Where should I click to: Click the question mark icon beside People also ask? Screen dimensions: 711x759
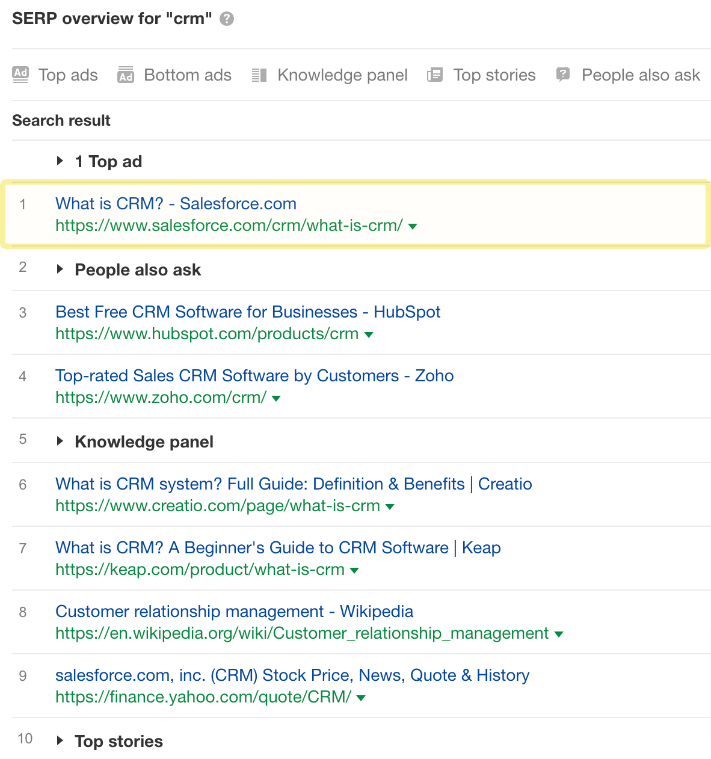[x=562, y=75]
